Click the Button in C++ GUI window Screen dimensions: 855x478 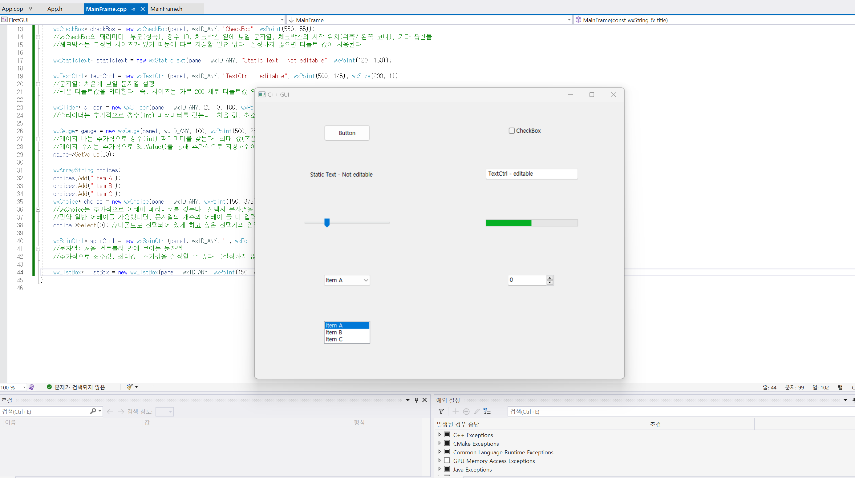pyautogui.click(x=347, y=133)
